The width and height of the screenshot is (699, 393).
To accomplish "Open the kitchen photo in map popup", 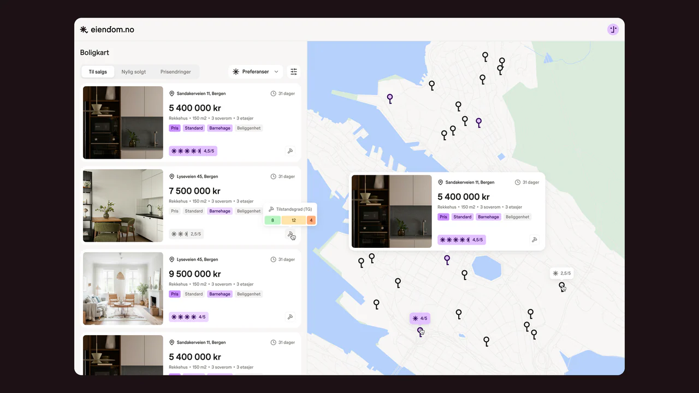I will coord(392,211).
